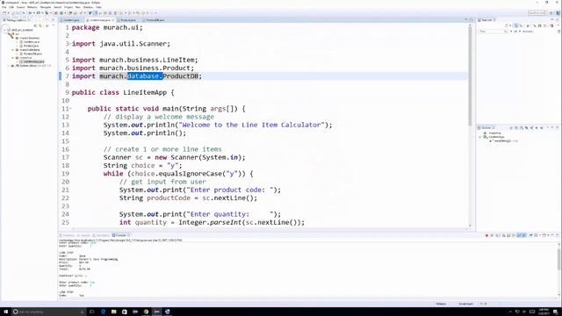
Task: Toggle Categorized presentation in Task List toolbar
Action: pos(515,25)
